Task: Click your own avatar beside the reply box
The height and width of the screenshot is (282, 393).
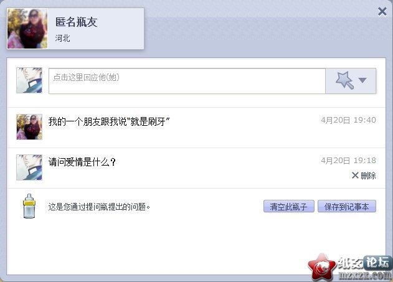Action: tap(29, 80)
